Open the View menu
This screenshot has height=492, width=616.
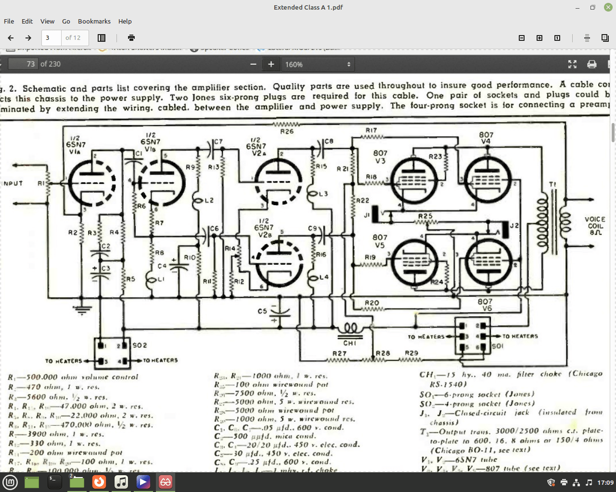coord(47,21)
